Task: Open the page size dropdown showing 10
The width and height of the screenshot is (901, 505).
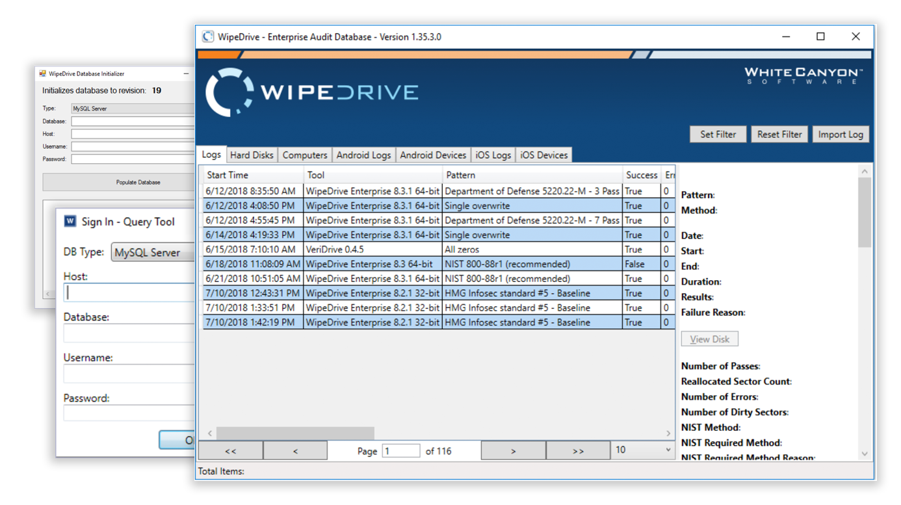Action: [643, 450]
